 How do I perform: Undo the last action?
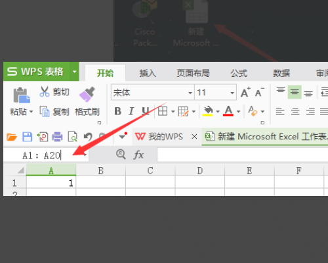click(88, 137)
